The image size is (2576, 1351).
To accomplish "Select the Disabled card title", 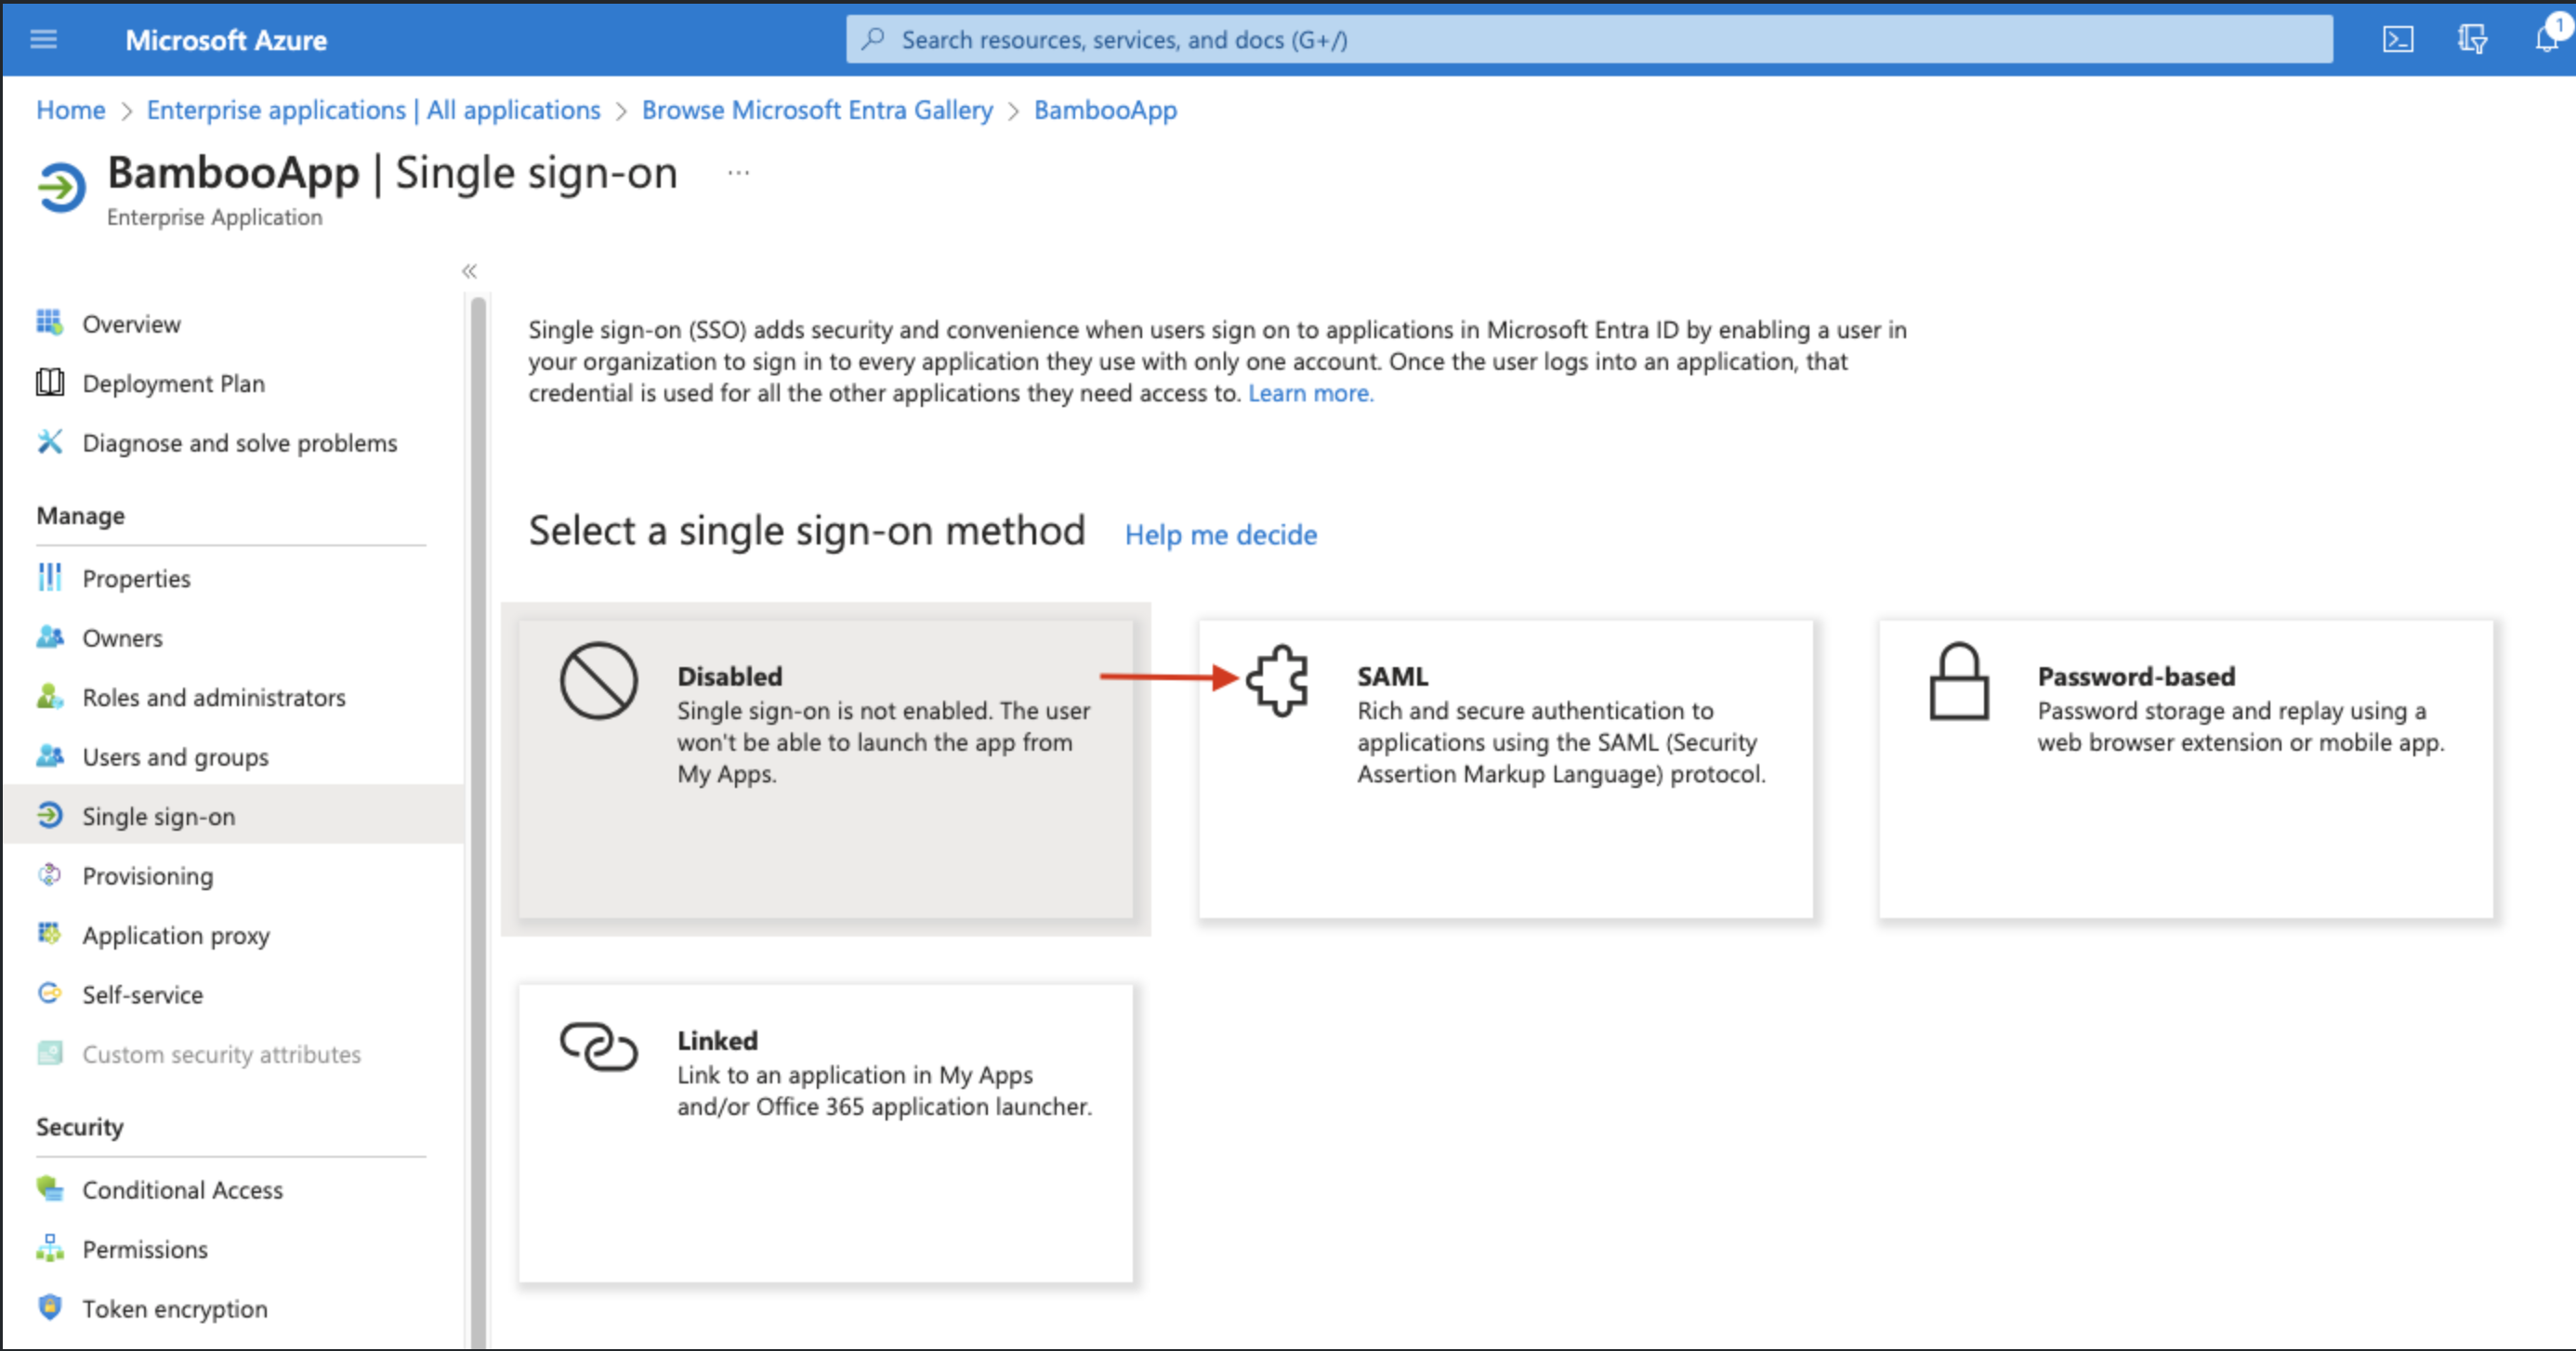I will point(729,676).
